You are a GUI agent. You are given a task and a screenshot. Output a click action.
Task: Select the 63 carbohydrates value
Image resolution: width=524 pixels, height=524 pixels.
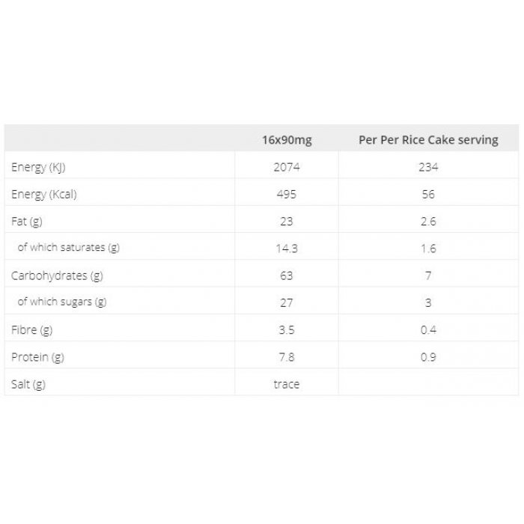pos(287,275)
